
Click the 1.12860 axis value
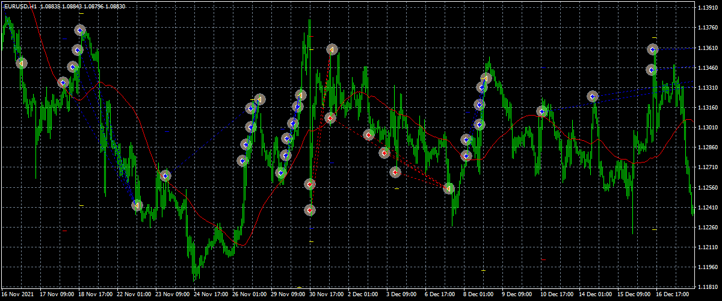(708, 147)
